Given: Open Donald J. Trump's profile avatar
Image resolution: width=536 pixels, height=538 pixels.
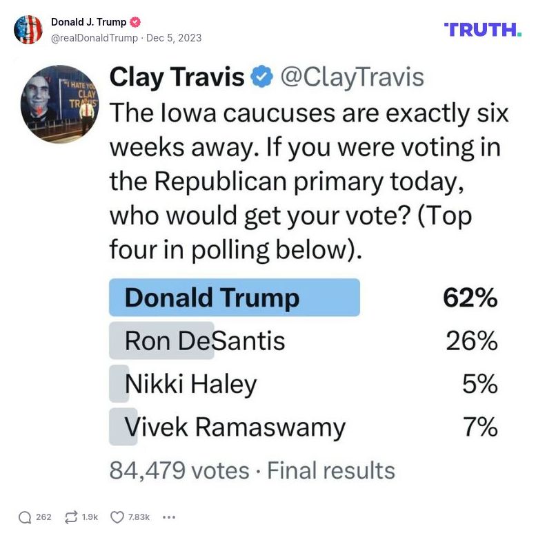Looking at the screenshot, I should [28, 30].
